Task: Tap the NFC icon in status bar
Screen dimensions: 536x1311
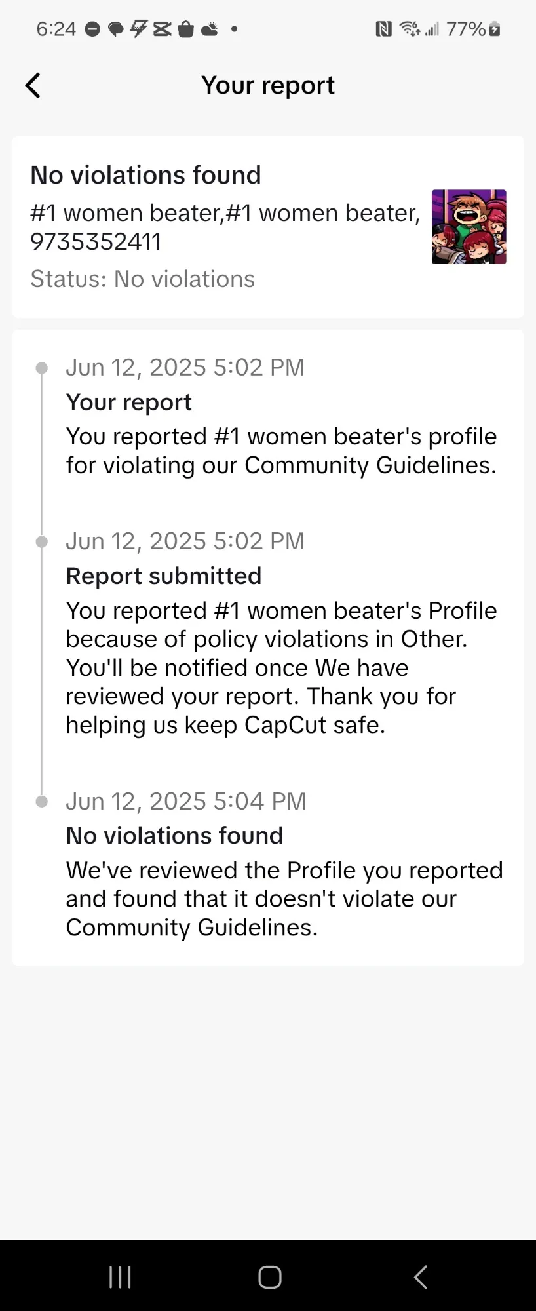Action: (383, 29)
